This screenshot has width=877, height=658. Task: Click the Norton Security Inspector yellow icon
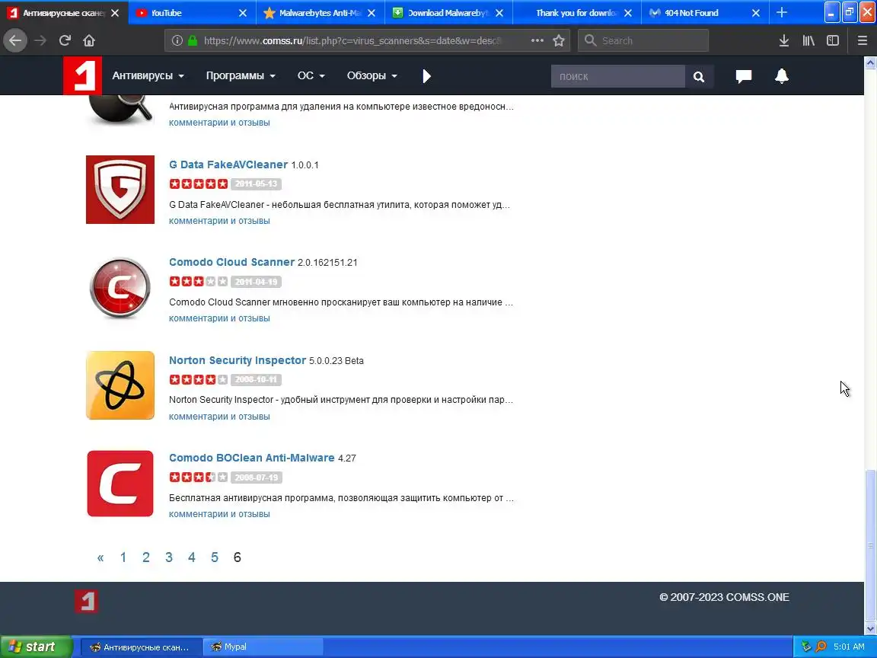[x=120, y=385]
